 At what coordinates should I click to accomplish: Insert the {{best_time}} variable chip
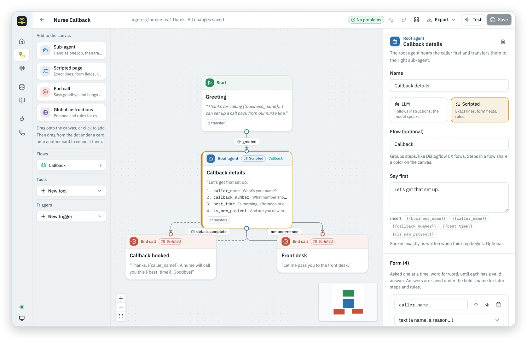[458, 226]
